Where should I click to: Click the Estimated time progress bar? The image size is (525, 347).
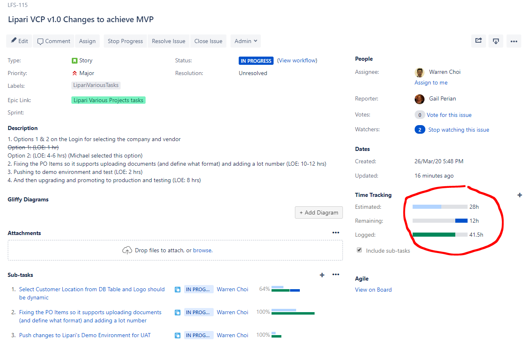440,207
